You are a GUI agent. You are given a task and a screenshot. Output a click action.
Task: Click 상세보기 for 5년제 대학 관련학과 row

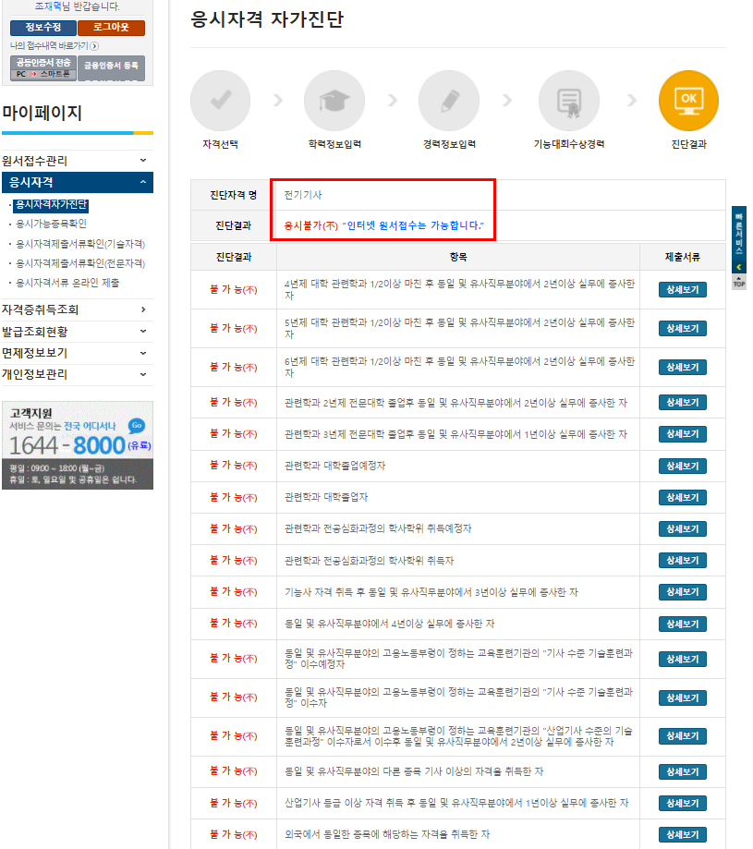click(682, 329)
